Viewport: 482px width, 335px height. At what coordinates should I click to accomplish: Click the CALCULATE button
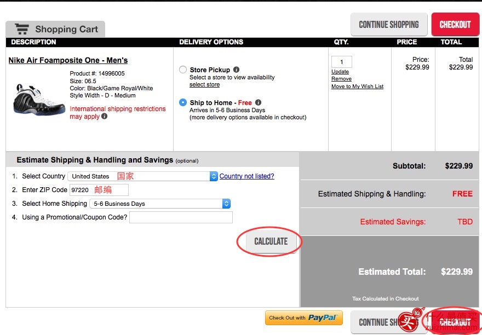[271, 241]
